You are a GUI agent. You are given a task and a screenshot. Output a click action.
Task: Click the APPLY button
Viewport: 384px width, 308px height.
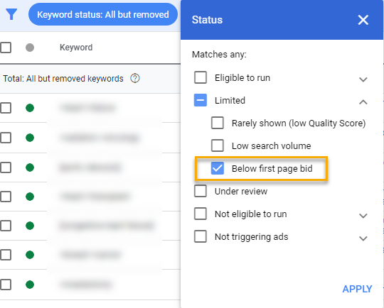[x=357, y=289]
